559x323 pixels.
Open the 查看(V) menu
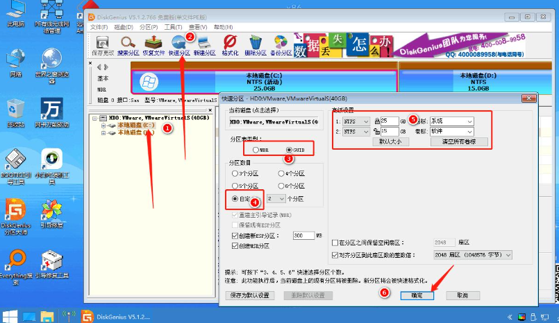[198, 27]
